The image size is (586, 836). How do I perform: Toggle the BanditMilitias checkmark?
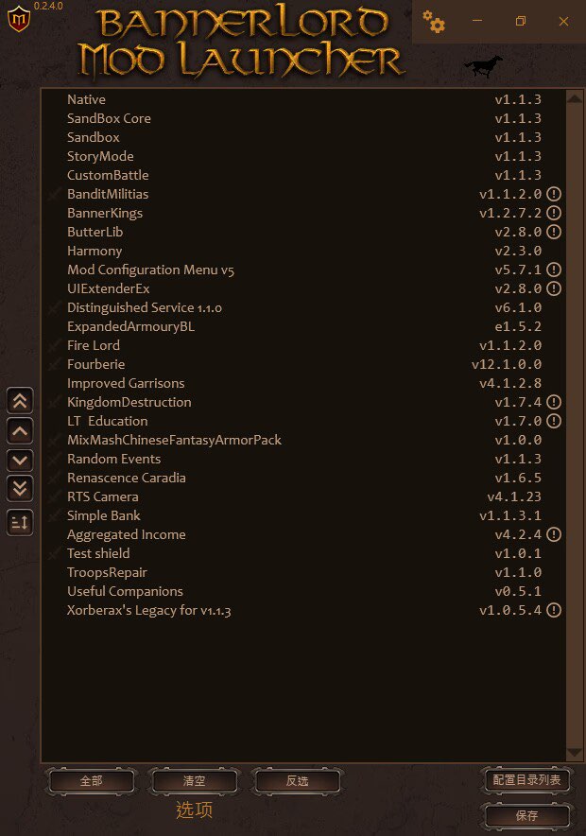tap(54, 194)
